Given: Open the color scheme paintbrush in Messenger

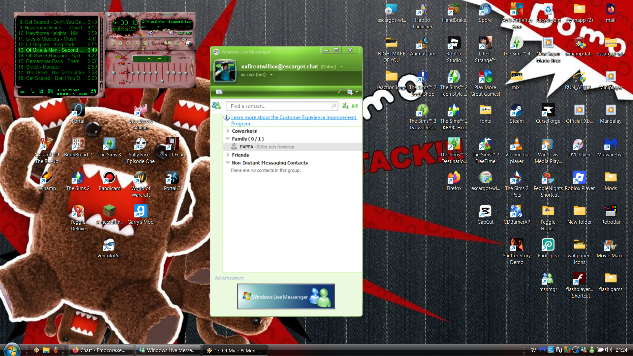Looking at the screenshot, I should click(x=339, y=92).
